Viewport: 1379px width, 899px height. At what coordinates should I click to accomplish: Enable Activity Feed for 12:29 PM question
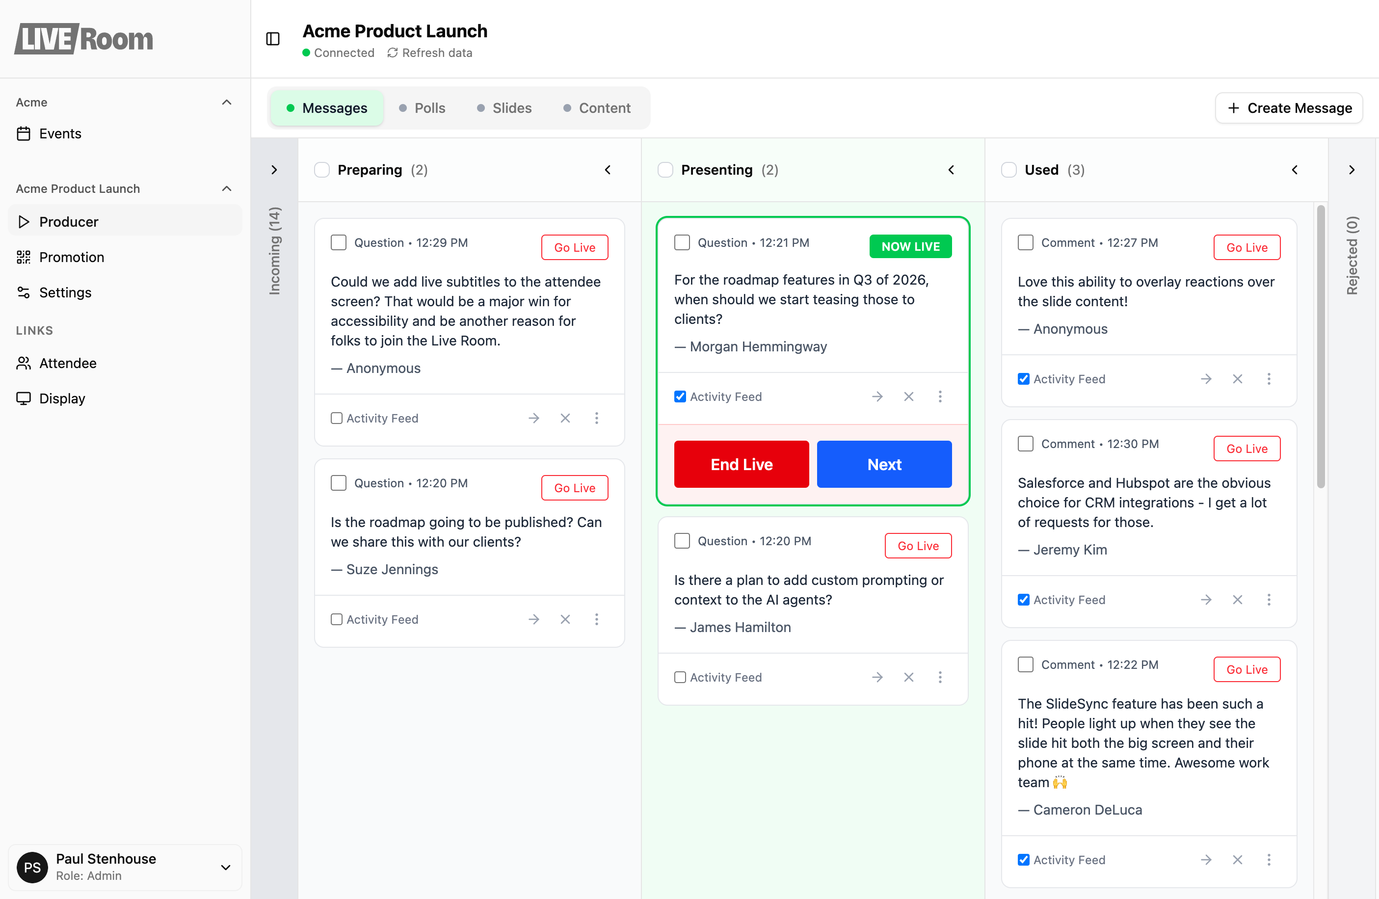pyautogui.click(x=337, y=418)
